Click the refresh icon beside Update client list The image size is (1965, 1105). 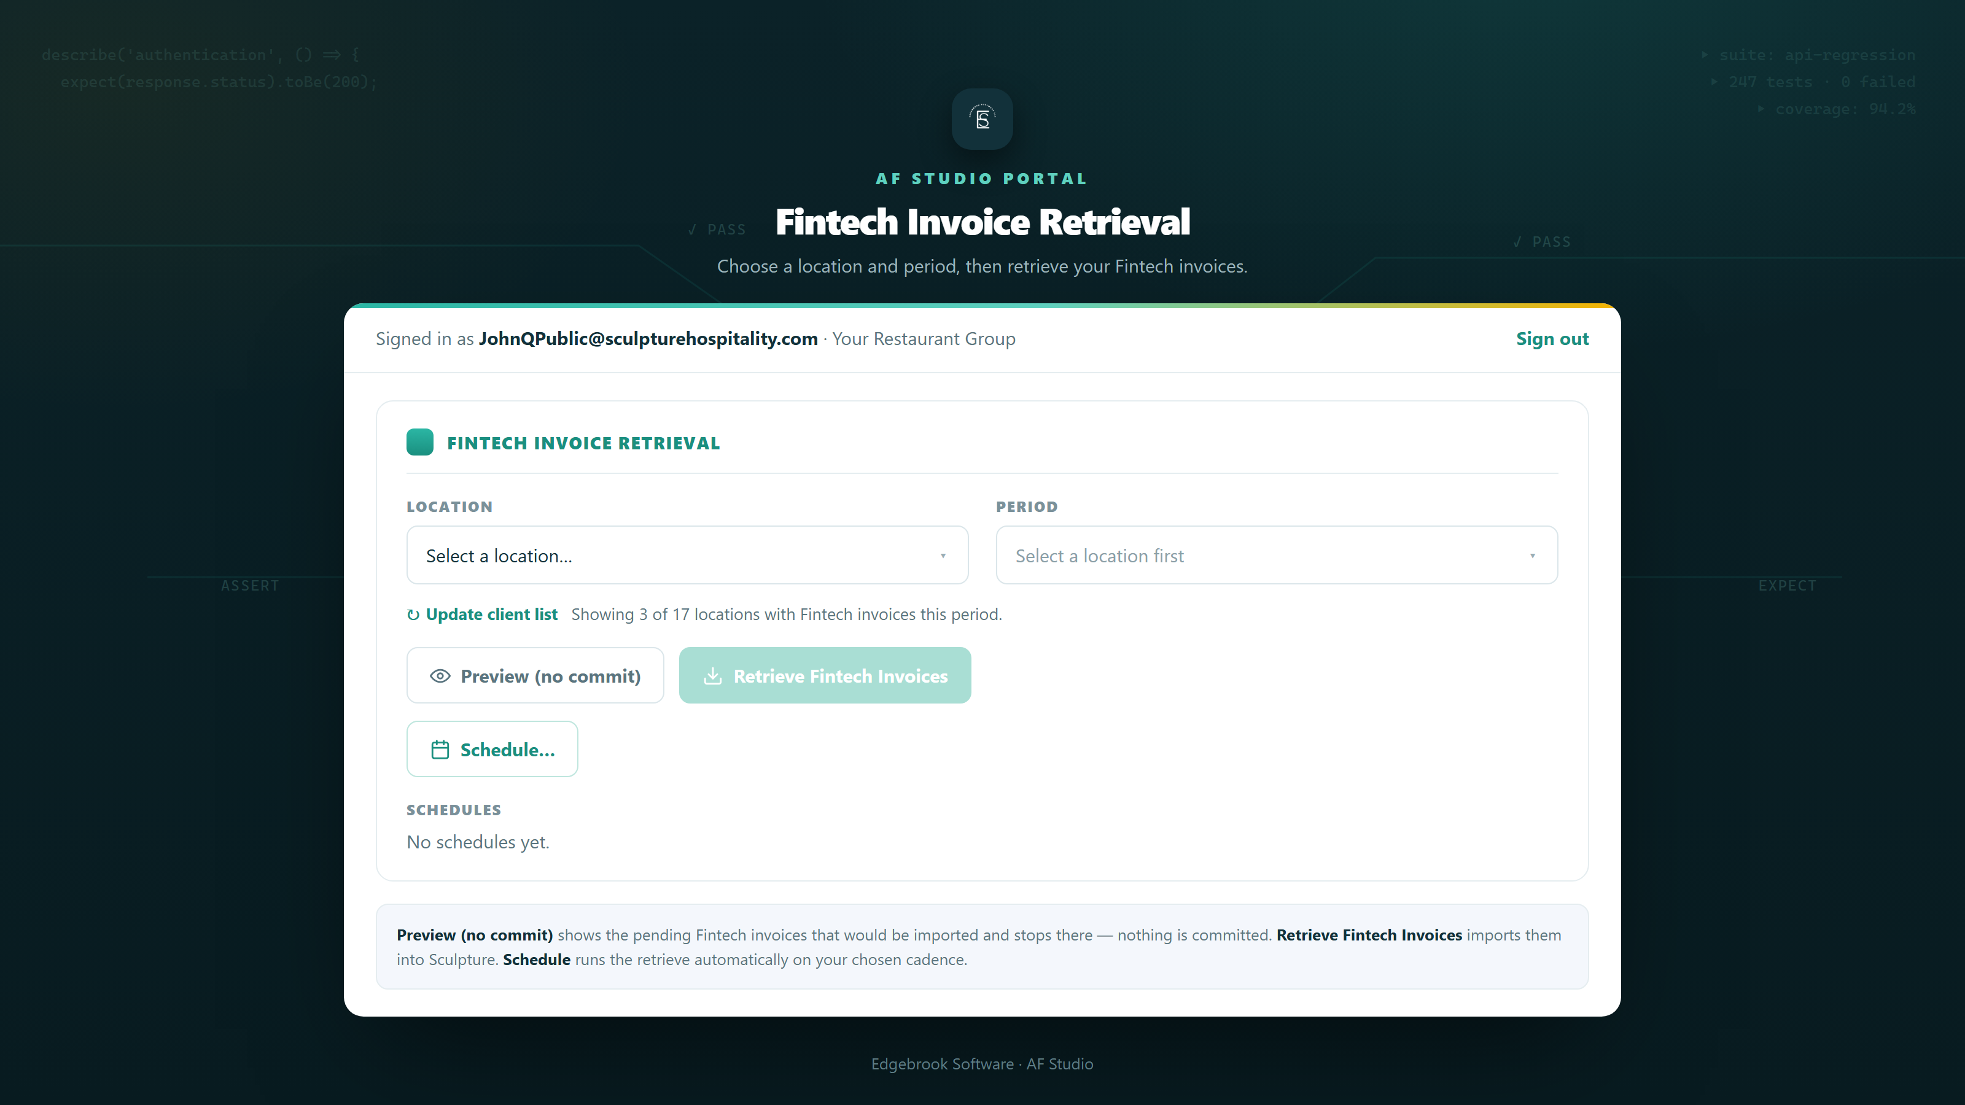(x=413, y=615)
